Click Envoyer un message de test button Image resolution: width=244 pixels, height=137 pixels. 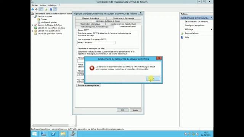(88, 85)
